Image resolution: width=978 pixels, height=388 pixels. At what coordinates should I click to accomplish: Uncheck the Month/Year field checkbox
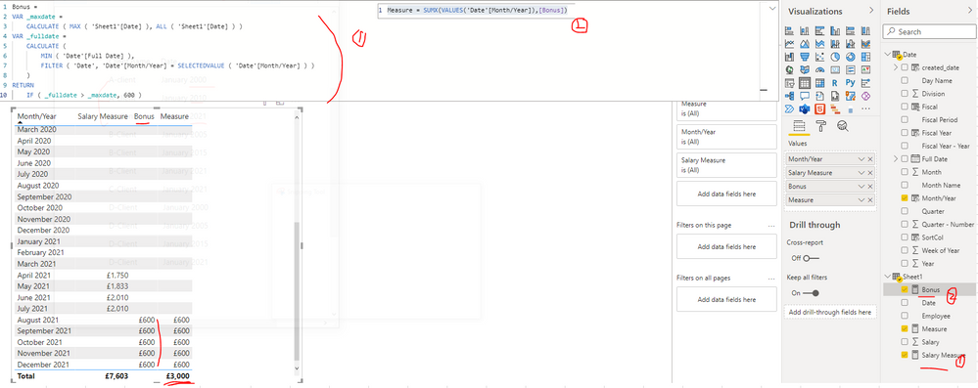905,198
